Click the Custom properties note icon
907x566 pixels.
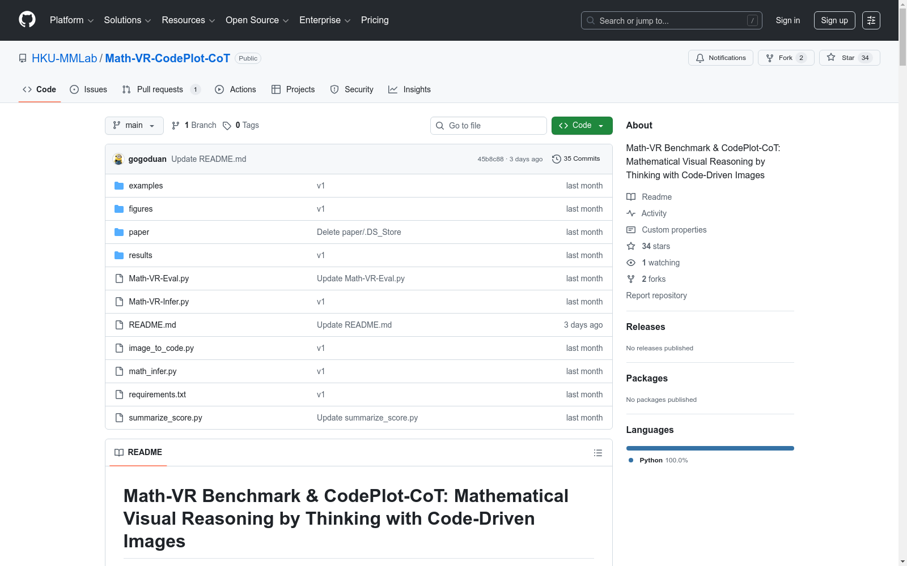(x=631, y=230)
